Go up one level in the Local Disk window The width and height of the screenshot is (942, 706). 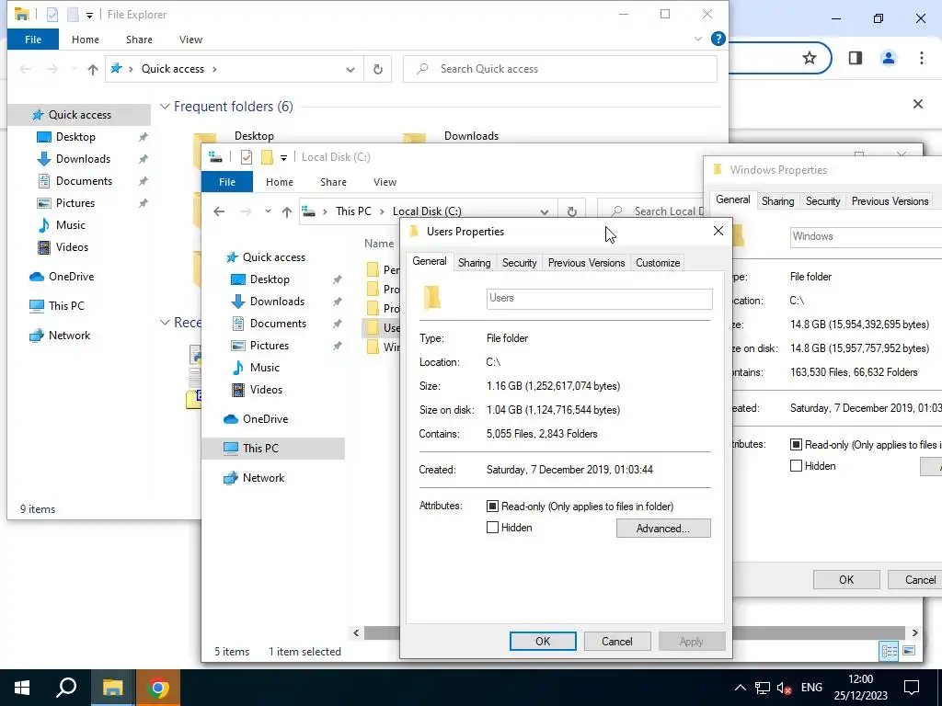coord(287,212)
